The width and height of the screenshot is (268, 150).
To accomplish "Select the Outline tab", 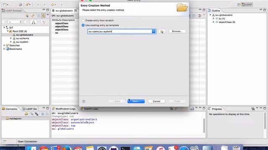I will click(x=214, y=10).
